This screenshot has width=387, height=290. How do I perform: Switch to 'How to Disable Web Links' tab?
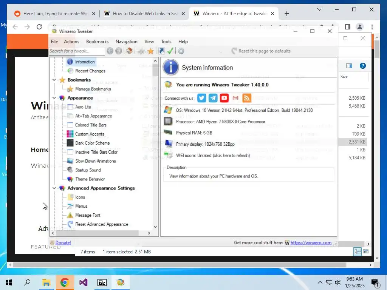pyautogui.click(x=144, y=14)
